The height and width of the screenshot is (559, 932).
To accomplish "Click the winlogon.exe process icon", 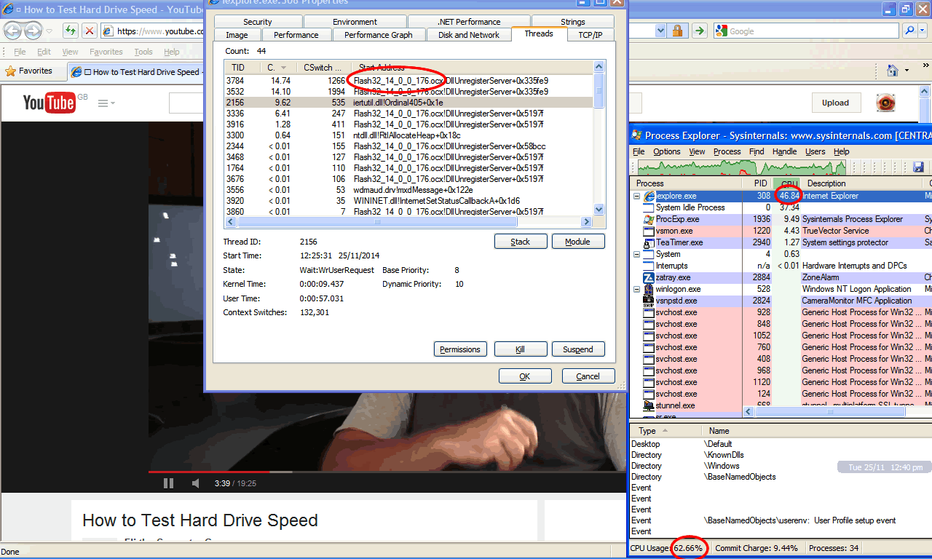I will tap(649, 289).
